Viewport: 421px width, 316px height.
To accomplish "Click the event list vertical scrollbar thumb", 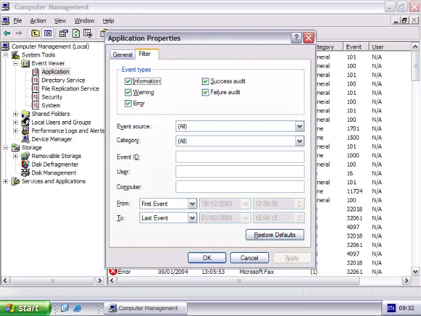I will click(415, 66).
